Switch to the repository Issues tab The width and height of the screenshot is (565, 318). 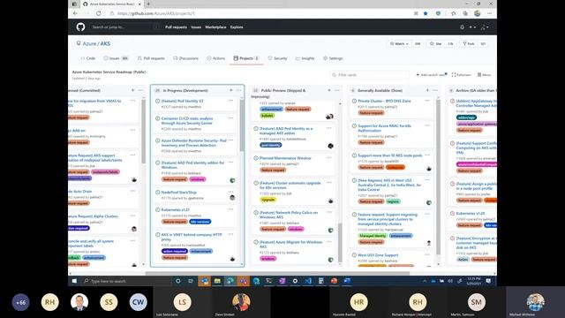click(116, 58)
